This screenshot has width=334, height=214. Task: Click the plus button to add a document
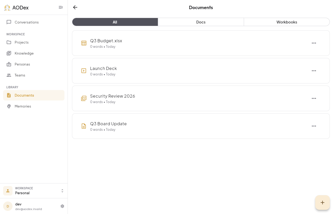pyautogui.click(x=323, y=203)
